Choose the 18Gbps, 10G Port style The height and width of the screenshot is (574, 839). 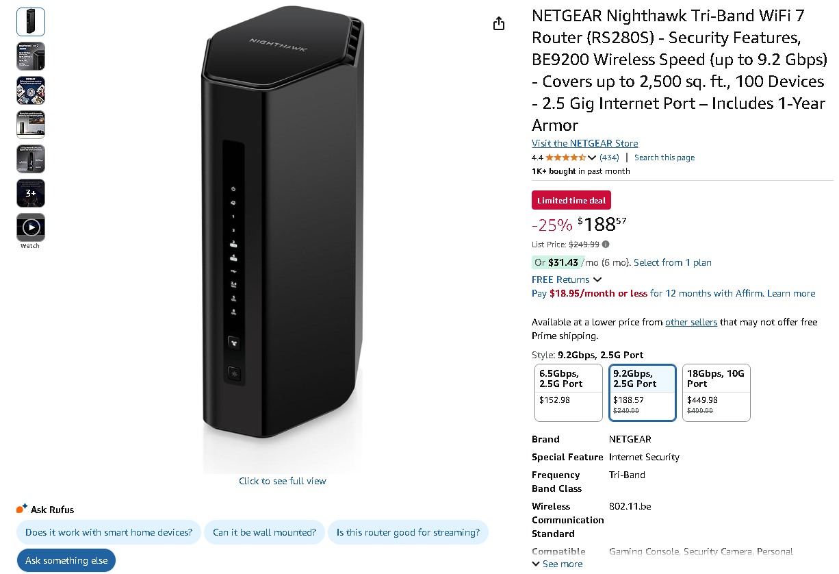click(x=717, y=392)
